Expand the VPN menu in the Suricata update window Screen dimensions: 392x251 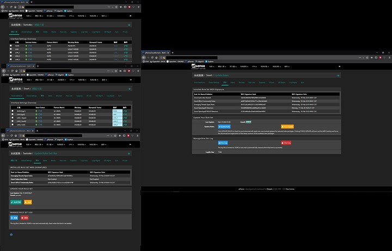[71, 144]
